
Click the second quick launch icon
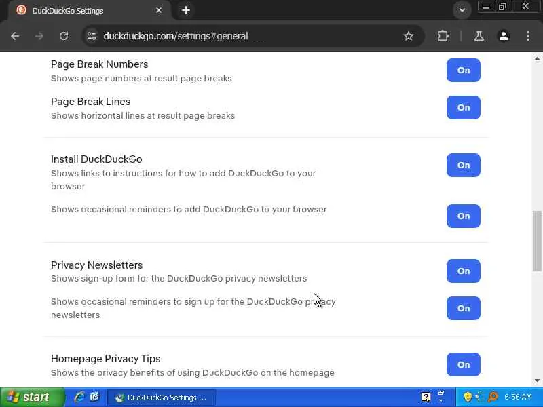(94, 397)
